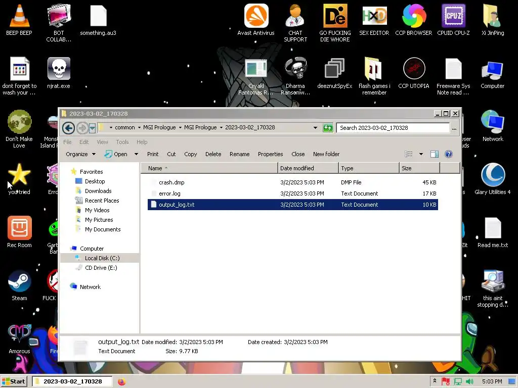The image size is (518, 388).
Task: Click the njrat.exe skull desktop icon
Action: click(59, 73)
